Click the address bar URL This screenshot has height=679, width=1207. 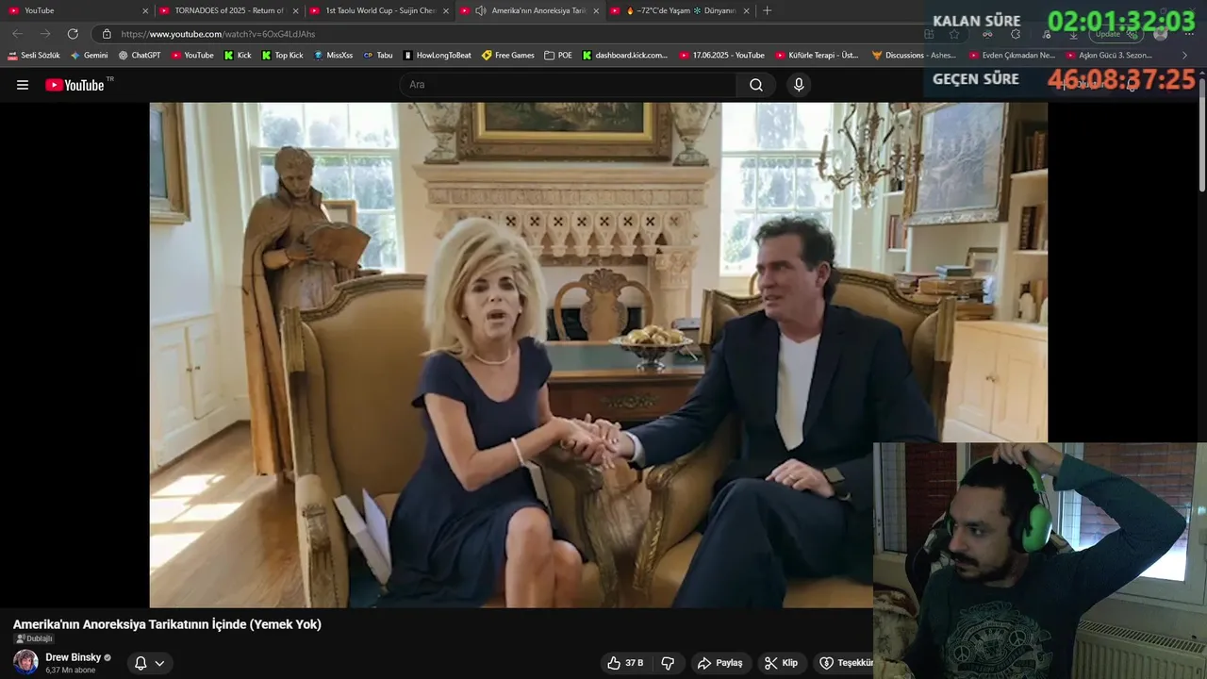click(218, 34)
